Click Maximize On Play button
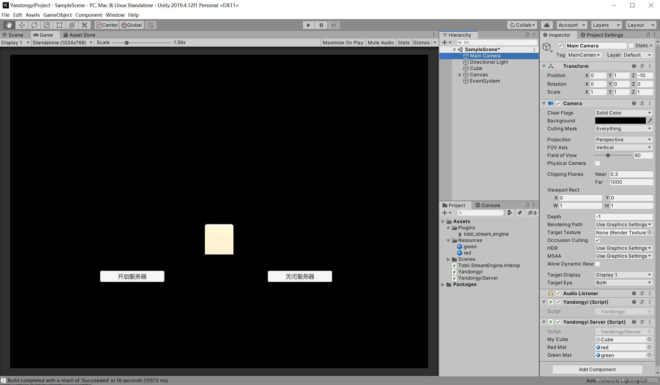This screenshot has height=385, width=660. click(x=343, y=42)
